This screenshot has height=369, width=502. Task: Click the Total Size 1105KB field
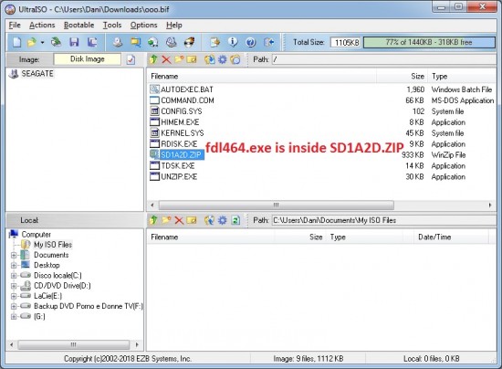tap(346, 42)
